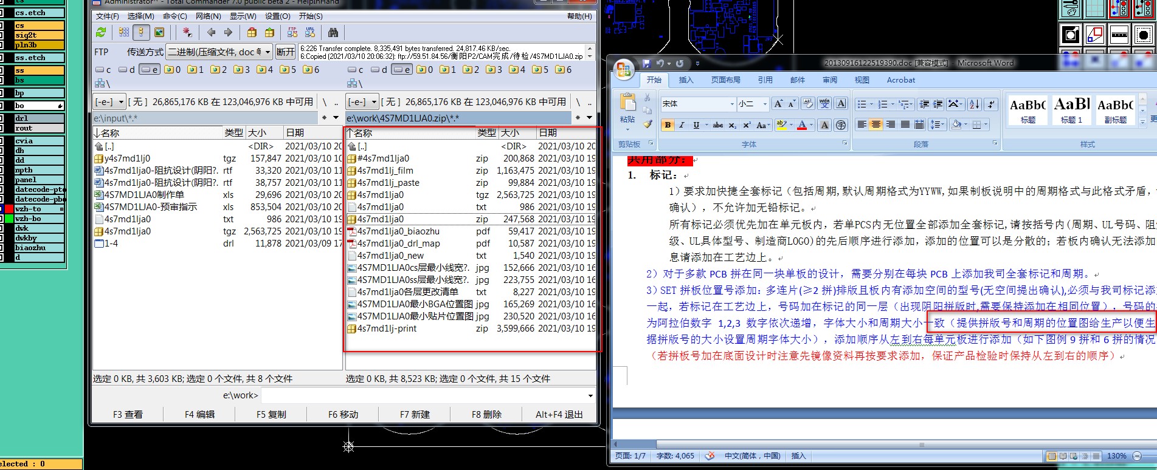Open the 文件(F) menu in Total Commander

pos(108,16)
